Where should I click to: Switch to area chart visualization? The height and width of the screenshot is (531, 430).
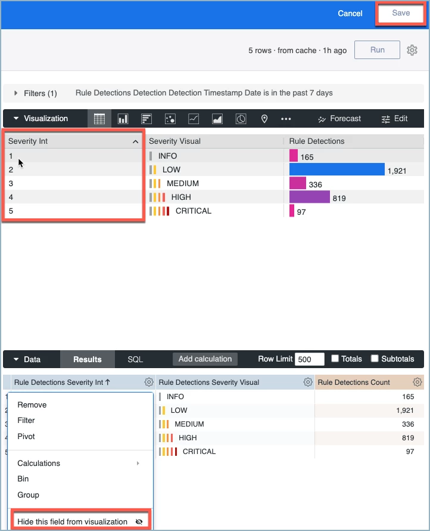pyautogui.click(x=217, y=119)
